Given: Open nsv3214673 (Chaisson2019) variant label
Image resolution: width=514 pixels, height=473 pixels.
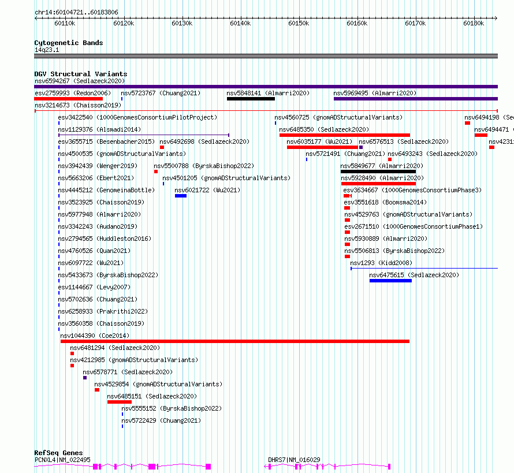Looking at the screenshot, I should pyautogui.click(x=78, y=105).
